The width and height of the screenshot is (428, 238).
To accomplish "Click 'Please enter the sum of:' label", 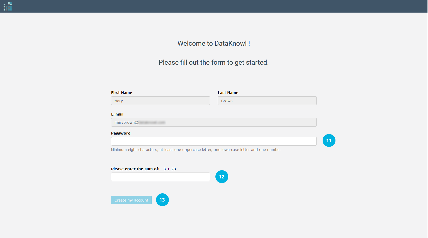I will (x=135, y=169).
